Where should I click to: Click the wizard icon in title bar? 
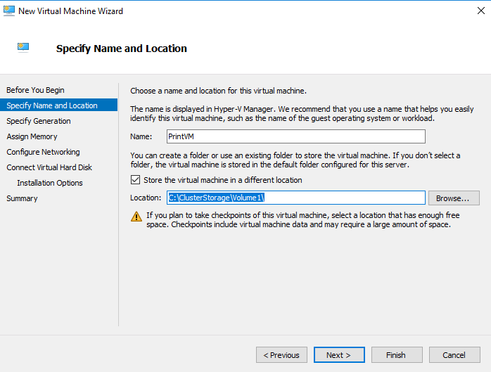point(8,11)
